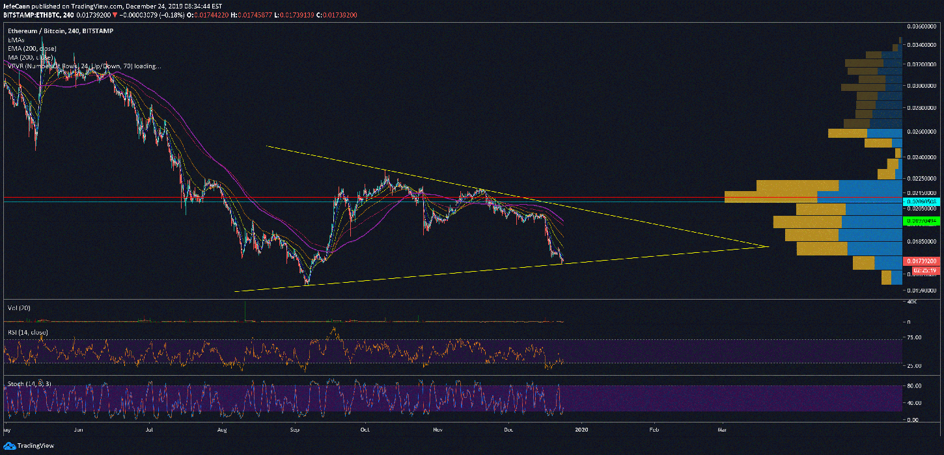Click the 'RSI (14, close)' pane label

tap(29, 333)
